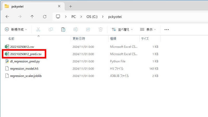Click the Copy icon in toolbar
Image resolution: width=208 pixels, height=117 pixels.
(x=51, y=29)
